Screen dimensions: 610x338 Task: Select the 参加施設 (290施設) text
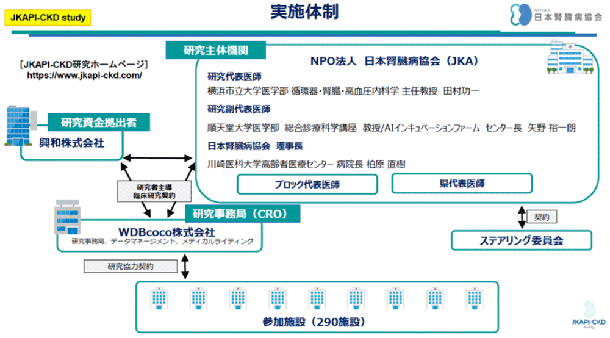314,322
